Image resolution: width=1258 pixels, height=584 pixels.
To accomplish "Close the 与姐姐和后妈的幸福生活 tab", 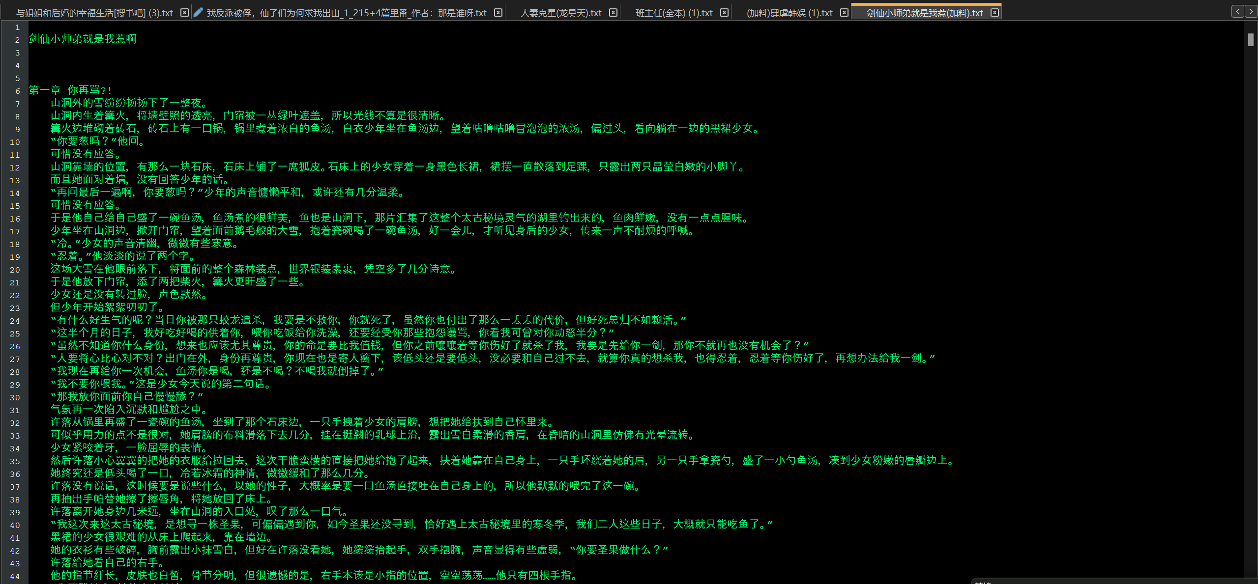I will point(184,13).
